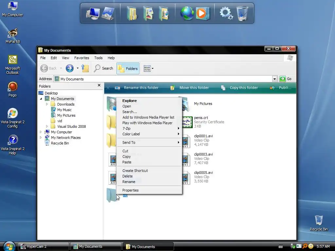This screenshot has height=251, width=335.
Task: Collapse My Documents tree node
Action: pyautogui.click(x=41, y=99)
